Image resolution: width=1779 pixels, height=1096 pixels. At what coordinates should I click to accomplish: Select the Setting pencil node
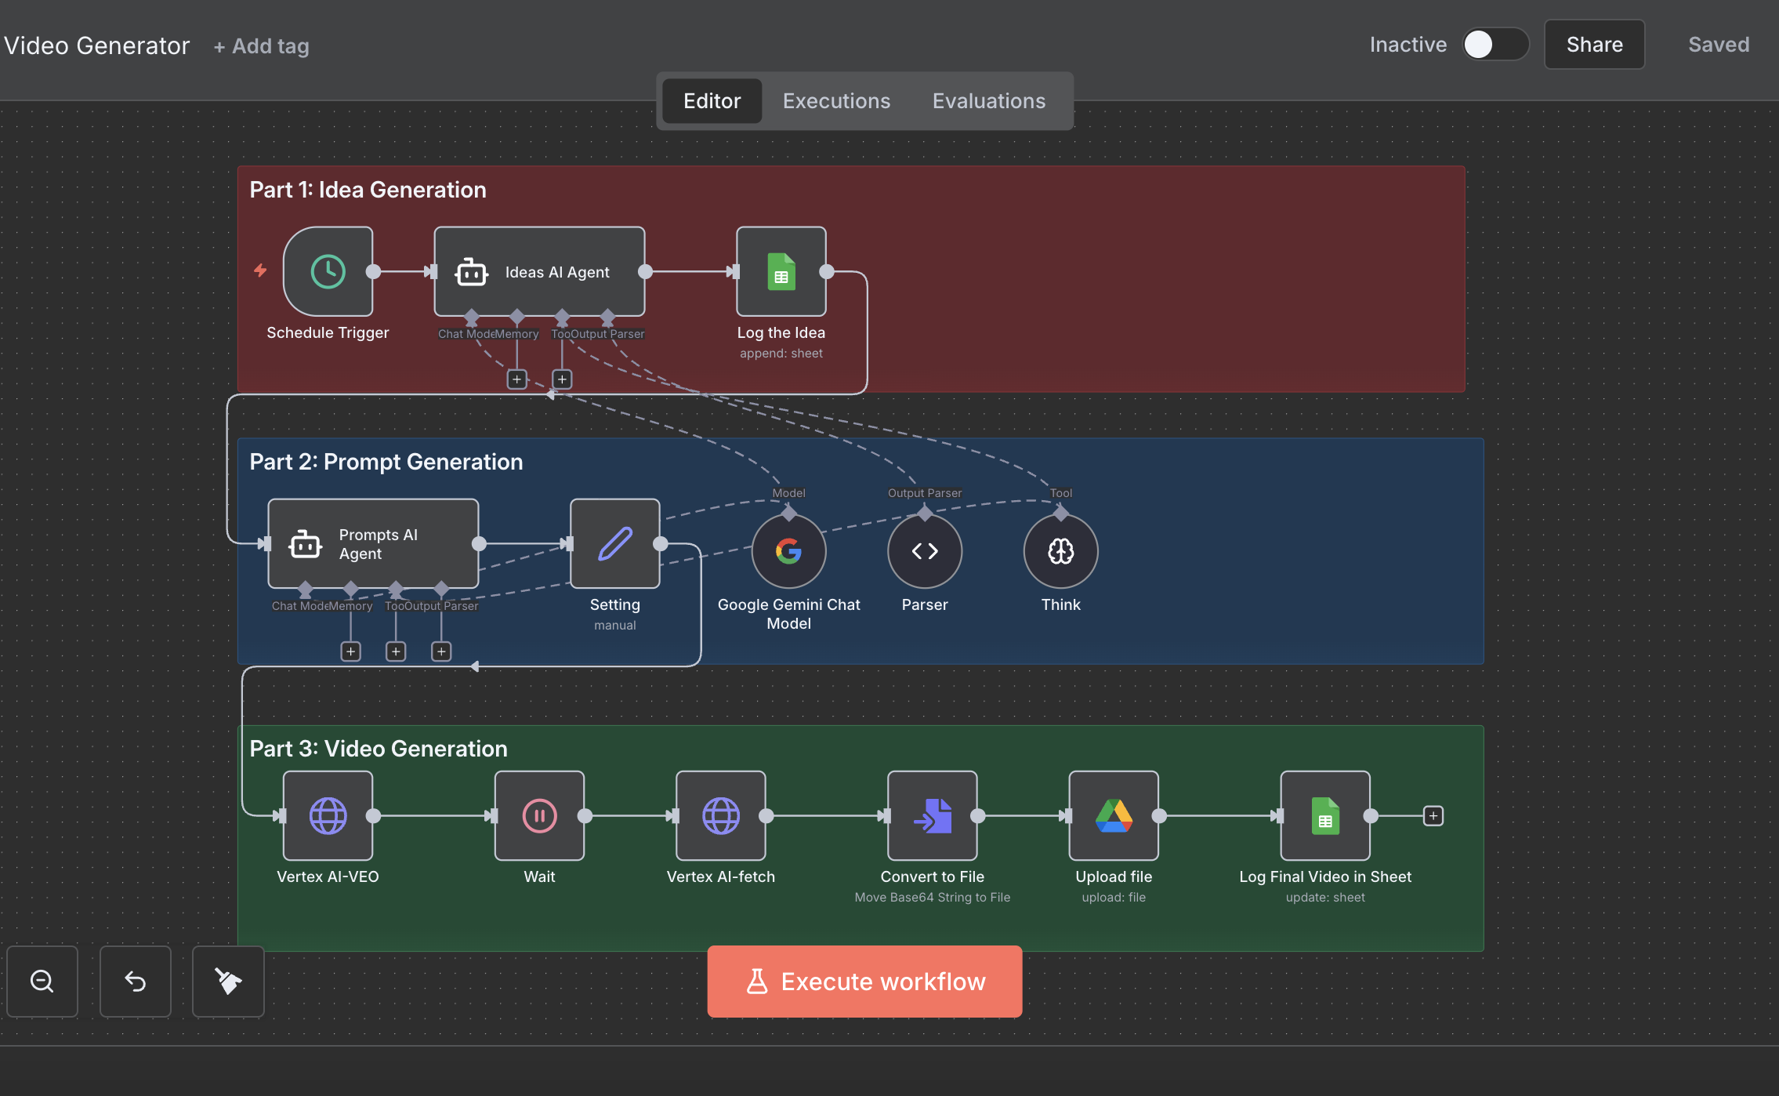(x=614, y=543)
